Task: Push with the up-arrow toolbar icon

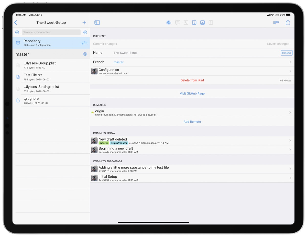Action: click(x=211, y=23)
